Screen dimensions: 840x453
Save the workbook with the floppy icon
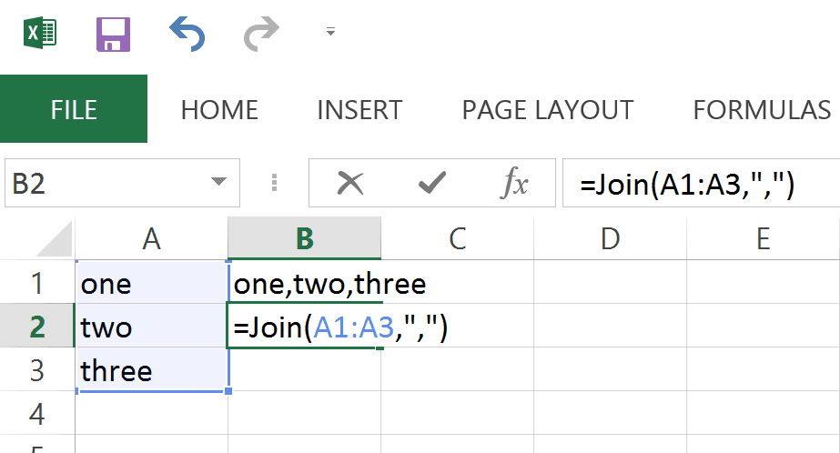pos(114,35)
